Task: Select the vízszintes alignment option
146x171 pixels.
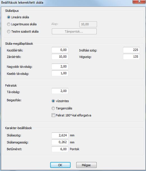Action: pyautogui.click(x=53, y=101)
